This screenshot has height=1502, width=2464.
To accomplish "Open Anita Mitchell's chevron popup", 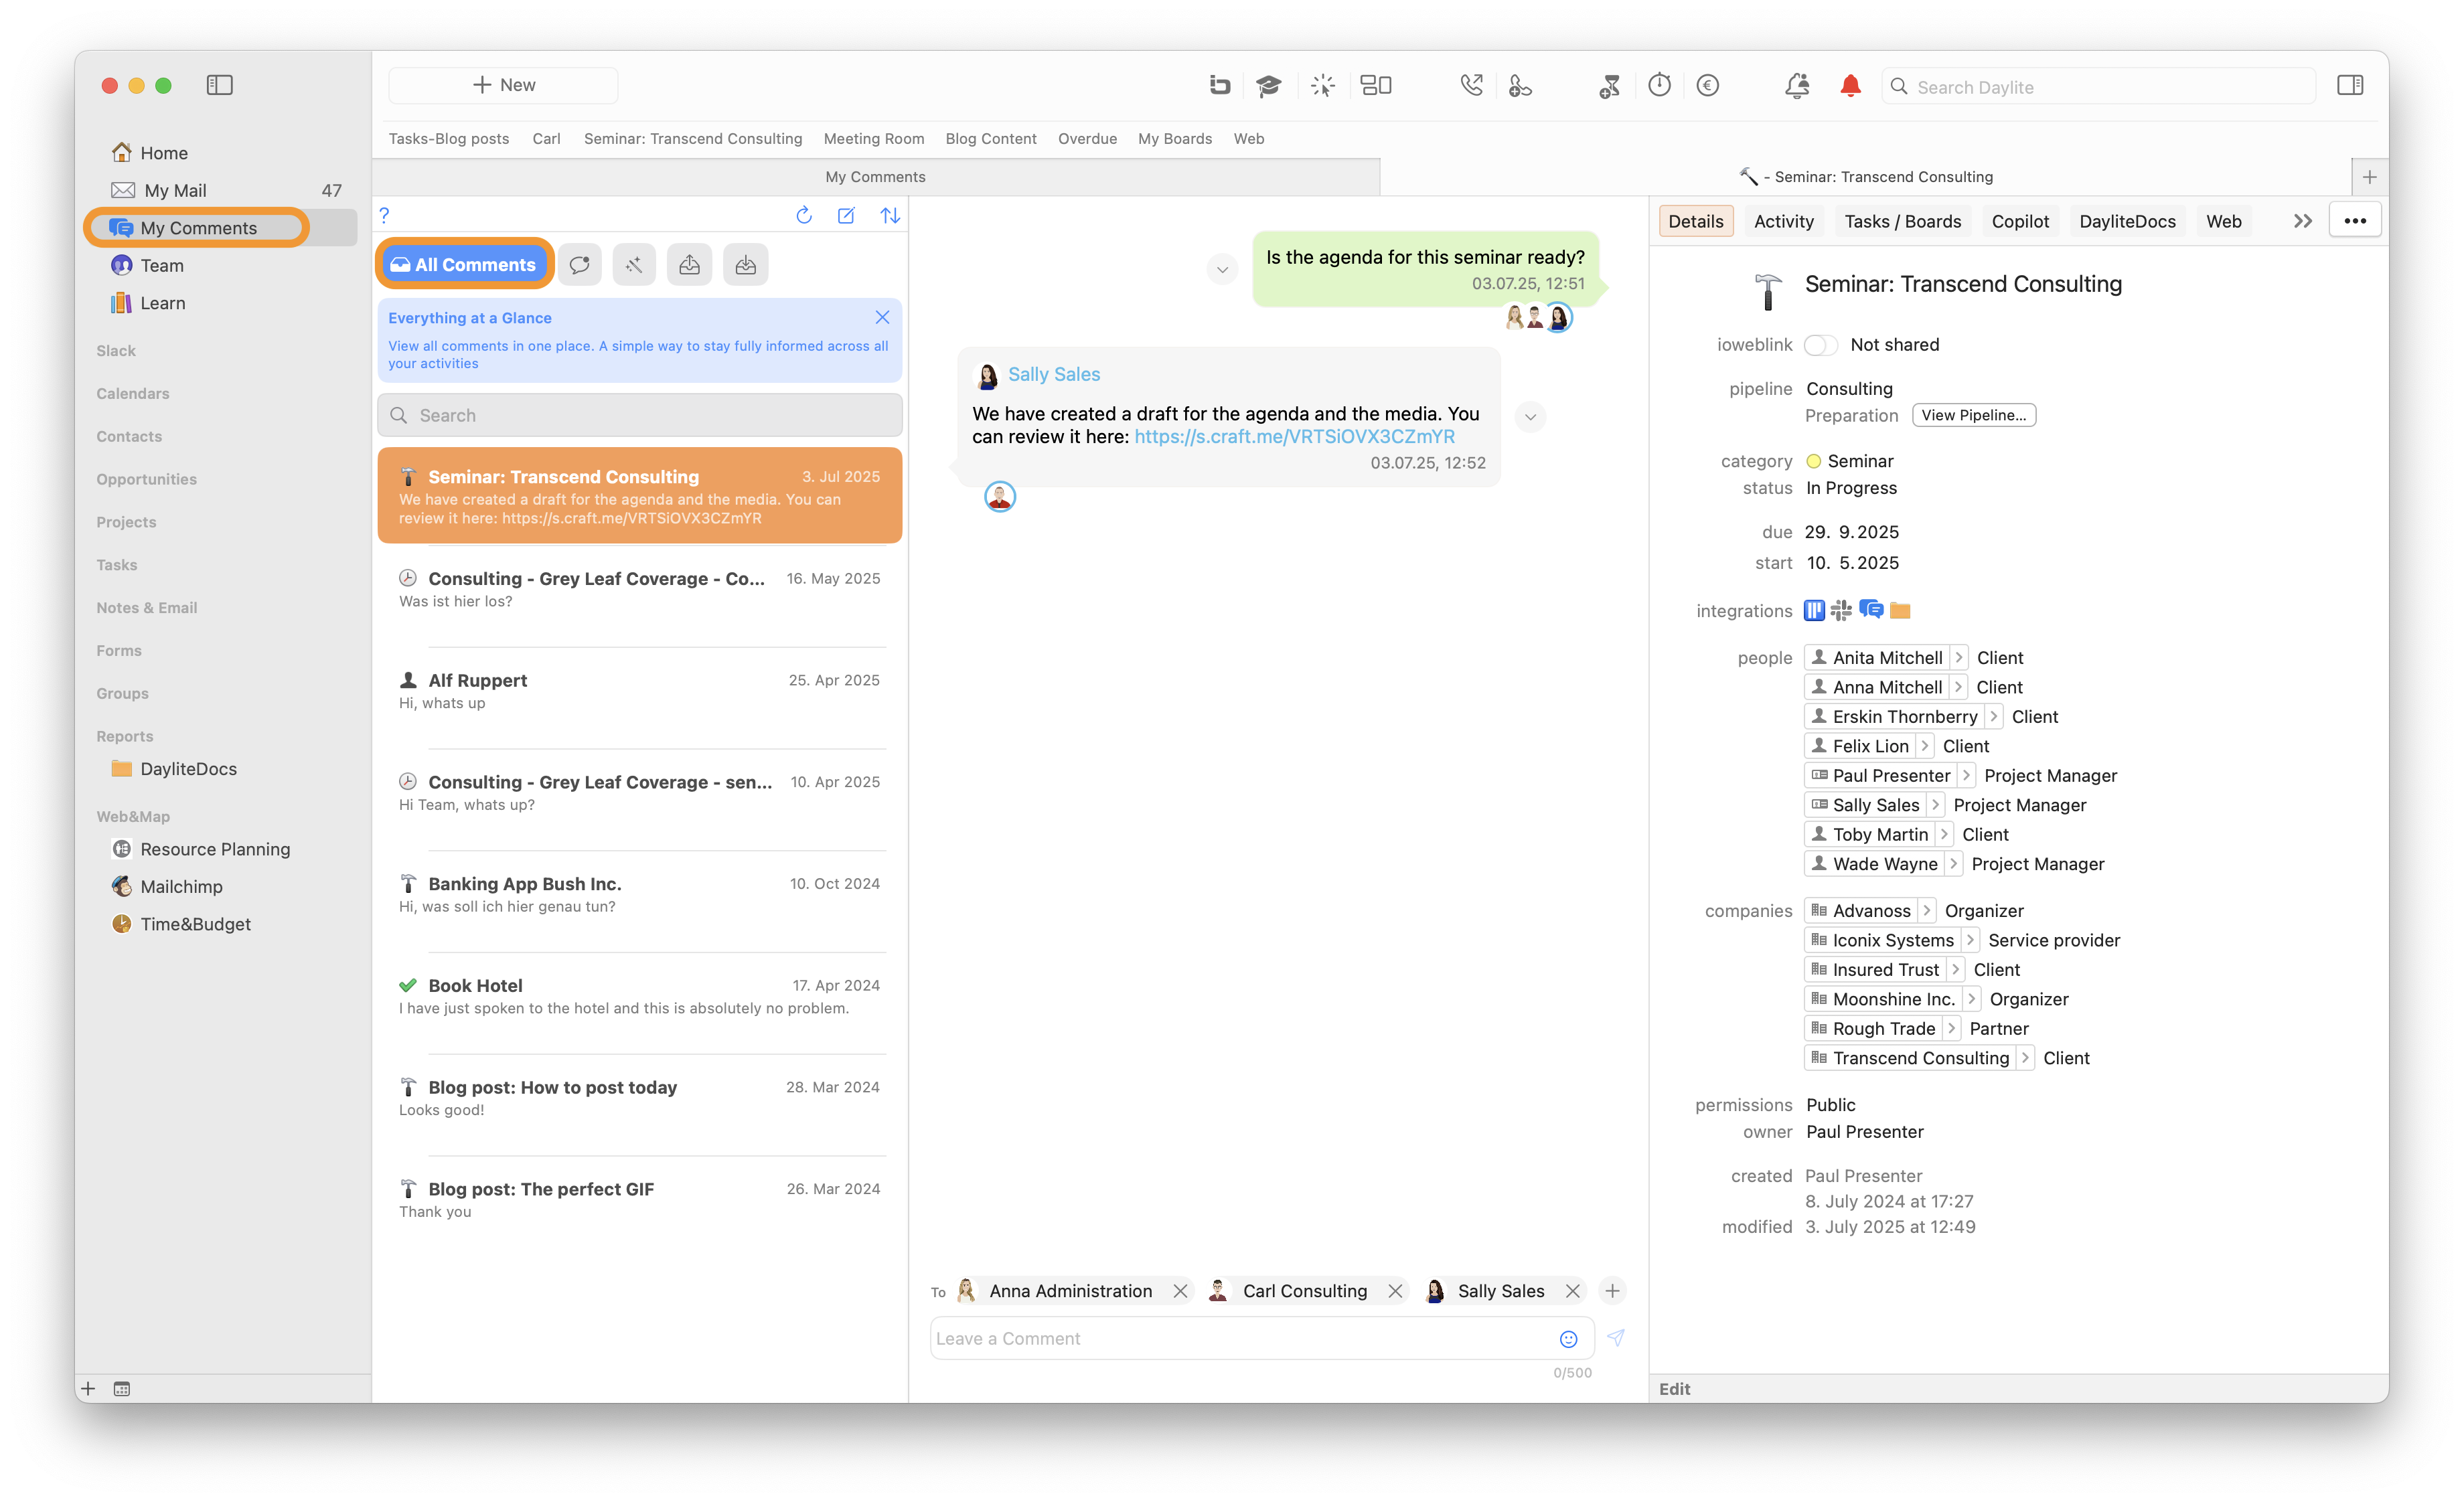I will coord(1959,657).
